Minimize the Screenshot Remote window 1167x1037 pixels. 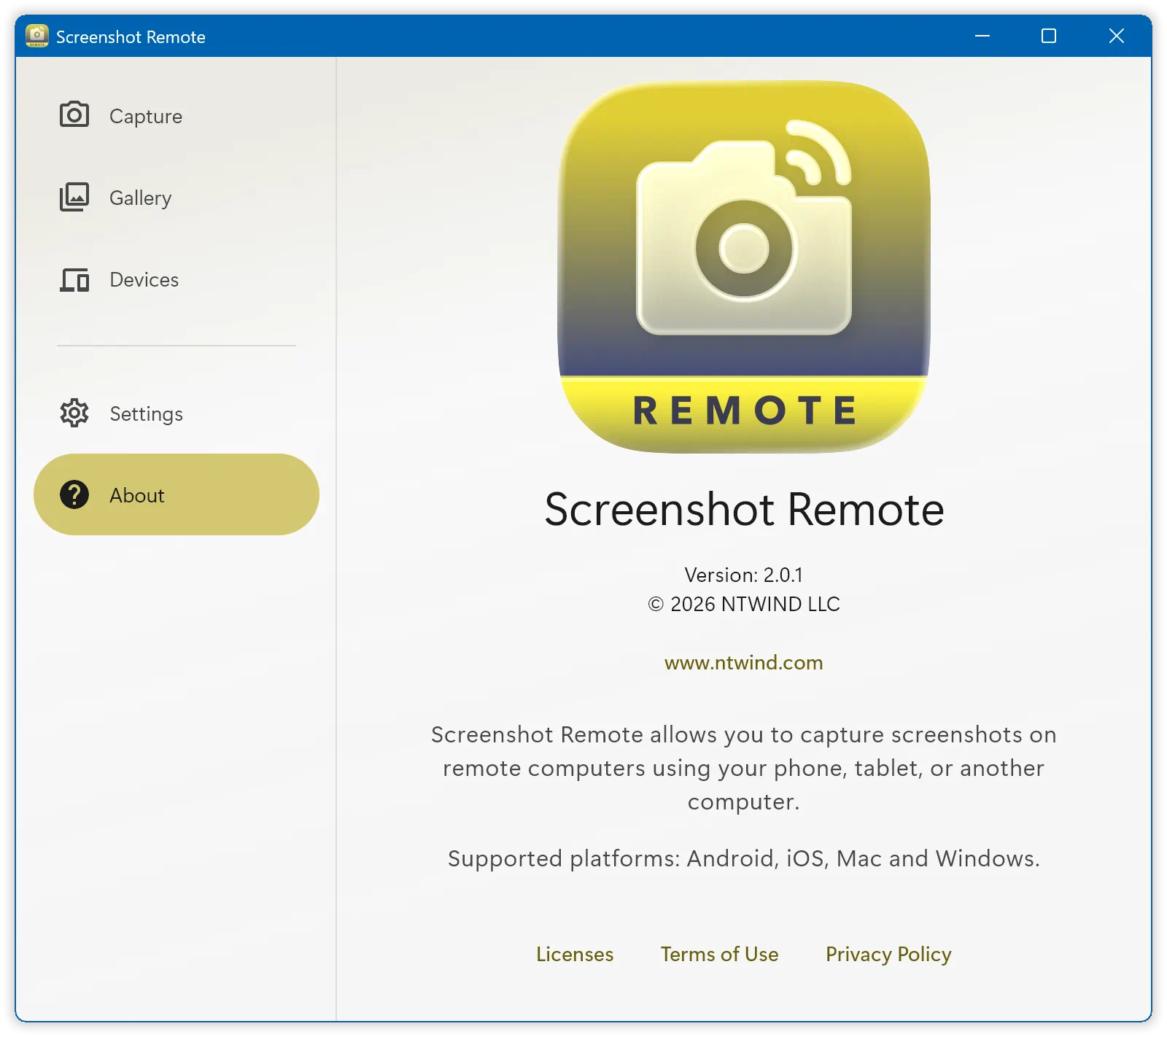[982, 36]
